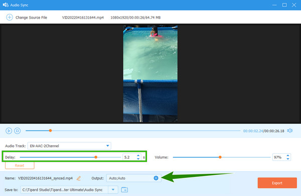This screenshot has width=301, height=196.
Task: Click the Change Source File plus icon
Action: pos(10,17)
